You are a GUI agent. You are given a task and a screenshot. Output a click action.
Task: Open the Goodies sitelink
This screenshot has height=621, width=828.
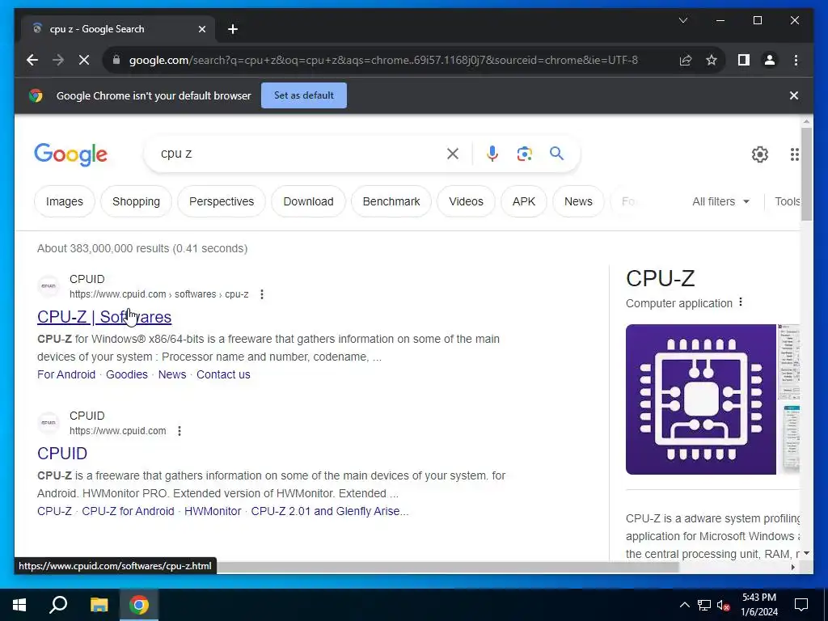pos(127,374)
